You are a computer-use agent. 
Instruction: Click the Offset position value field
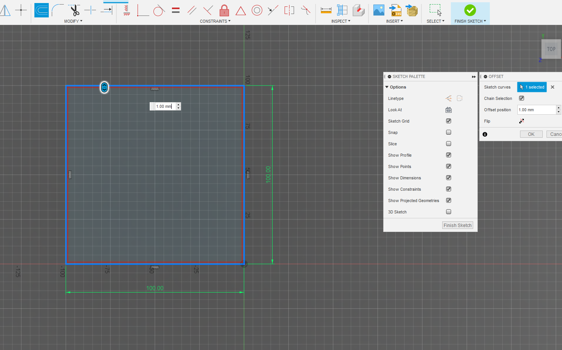coord(536,110)
